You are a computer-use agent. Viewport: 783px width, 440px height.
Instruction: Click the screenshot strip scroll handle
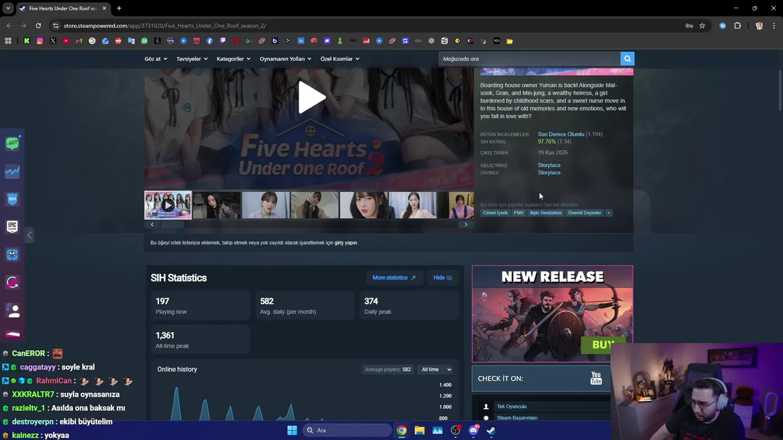coord(173,224)
